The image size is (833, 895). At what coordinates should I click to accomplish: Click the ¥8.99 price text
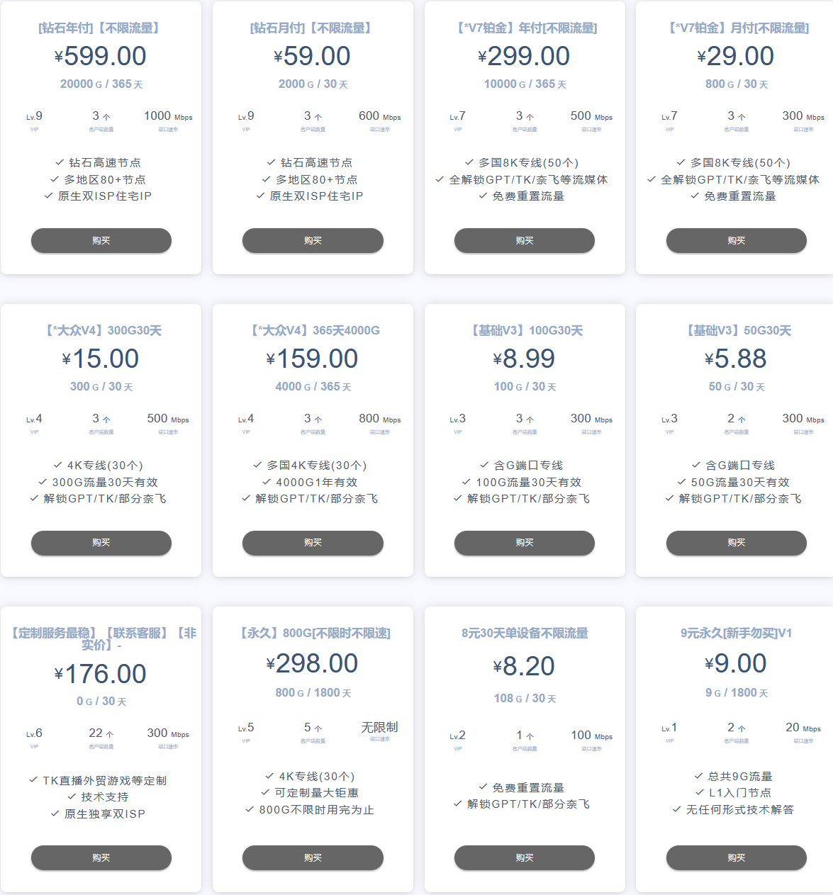tap(525, 359)
